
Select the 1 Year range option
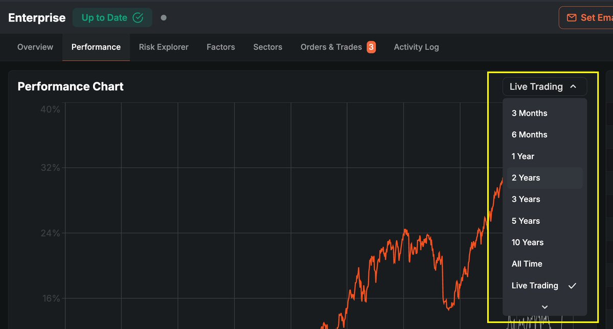544,156
